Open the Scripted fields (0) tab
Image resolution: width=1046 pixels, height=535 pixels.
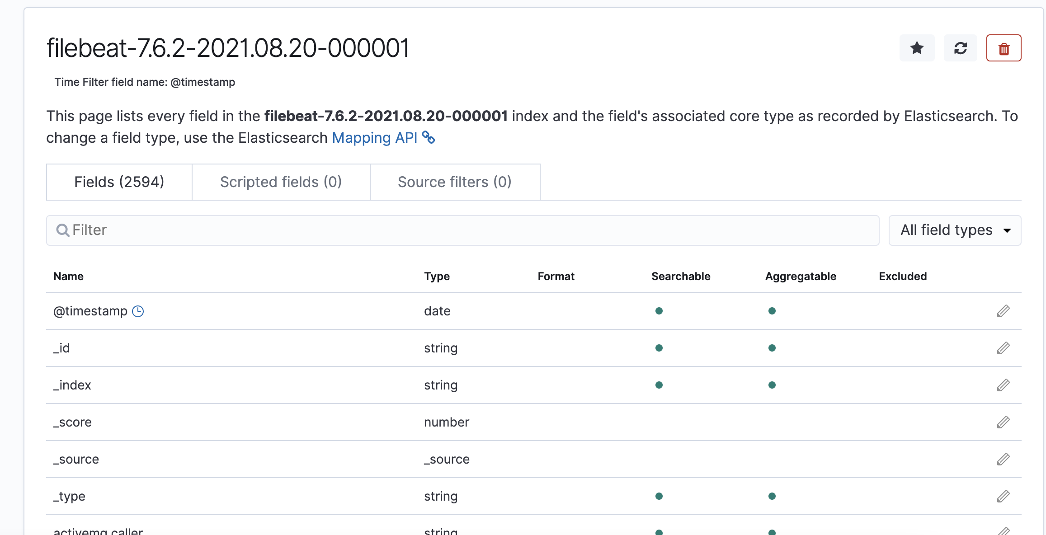[x=281, y=182]
